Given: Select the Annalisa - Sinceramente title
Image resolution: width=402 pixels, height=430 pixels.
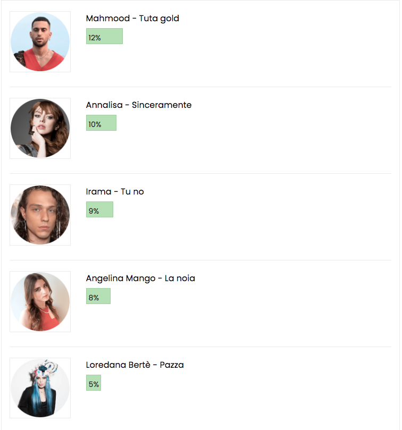Looking at the screenshot, I should pyautogui.click(x=139, y=105).
